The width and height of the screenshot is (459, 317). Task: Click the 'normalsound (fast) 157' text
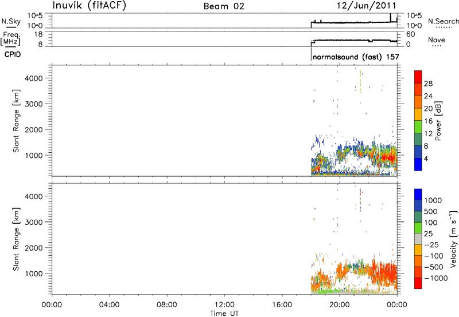pos(356,57)
